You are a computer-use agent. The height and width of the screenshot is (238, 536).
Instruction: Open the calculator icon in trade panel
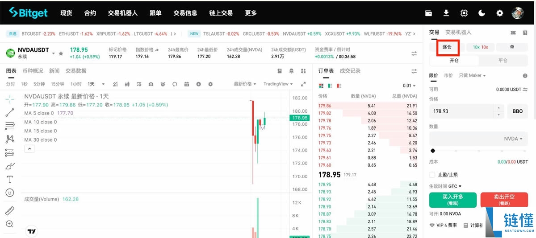(466, 226)
